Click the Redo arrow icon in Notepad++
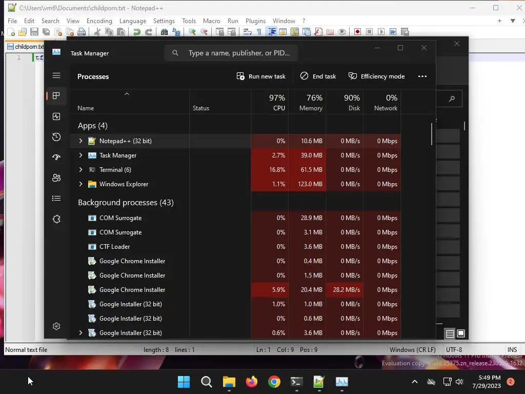 click(148, 32)
